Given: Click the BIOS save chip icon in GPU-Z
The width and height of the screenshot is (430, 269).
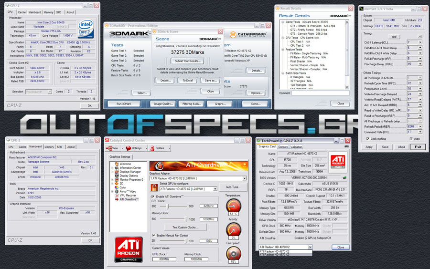Looking at the screenshot, I should 344,177.
